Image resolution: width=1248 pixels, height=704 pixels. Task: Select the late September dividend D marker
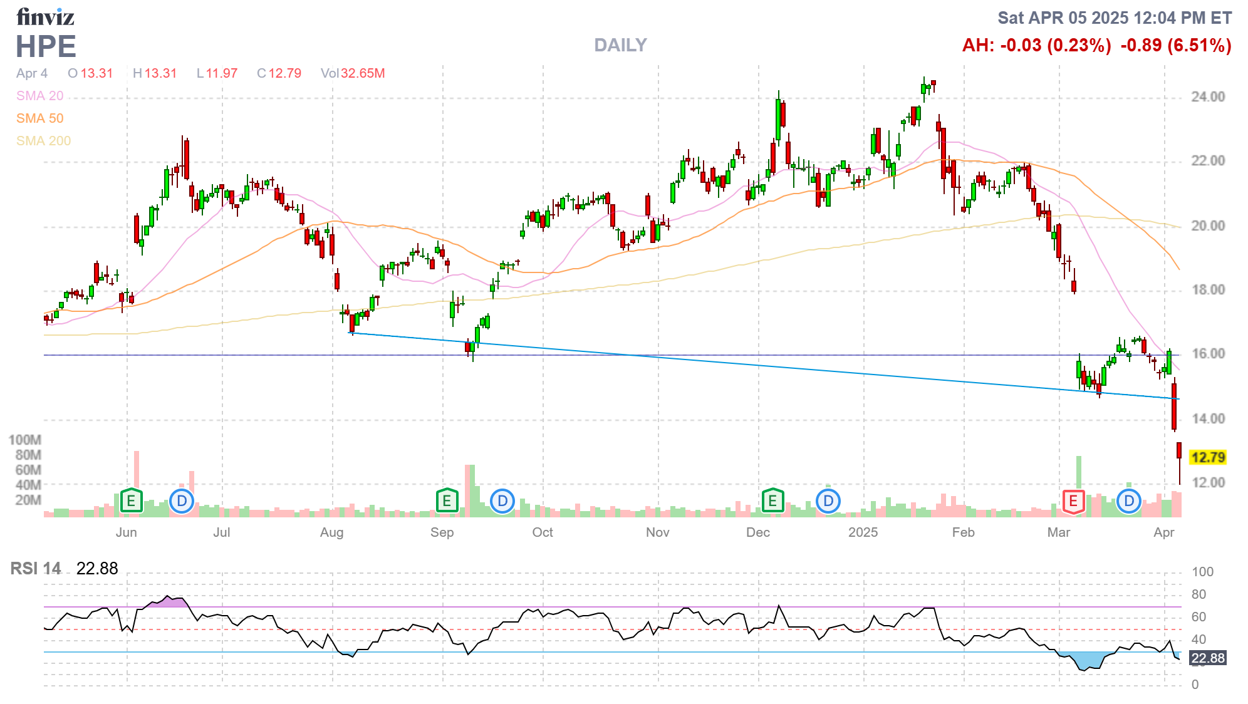[502, 501]
